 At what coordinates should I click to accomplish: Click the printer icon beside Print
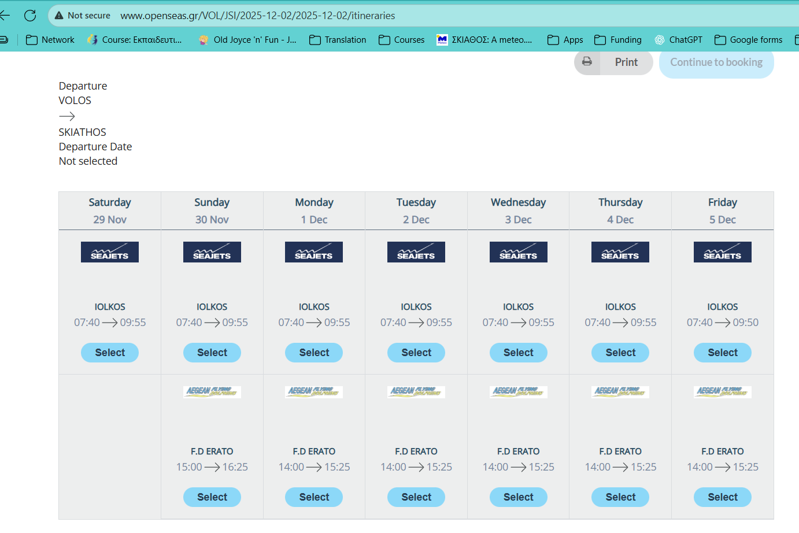(587, 61)
